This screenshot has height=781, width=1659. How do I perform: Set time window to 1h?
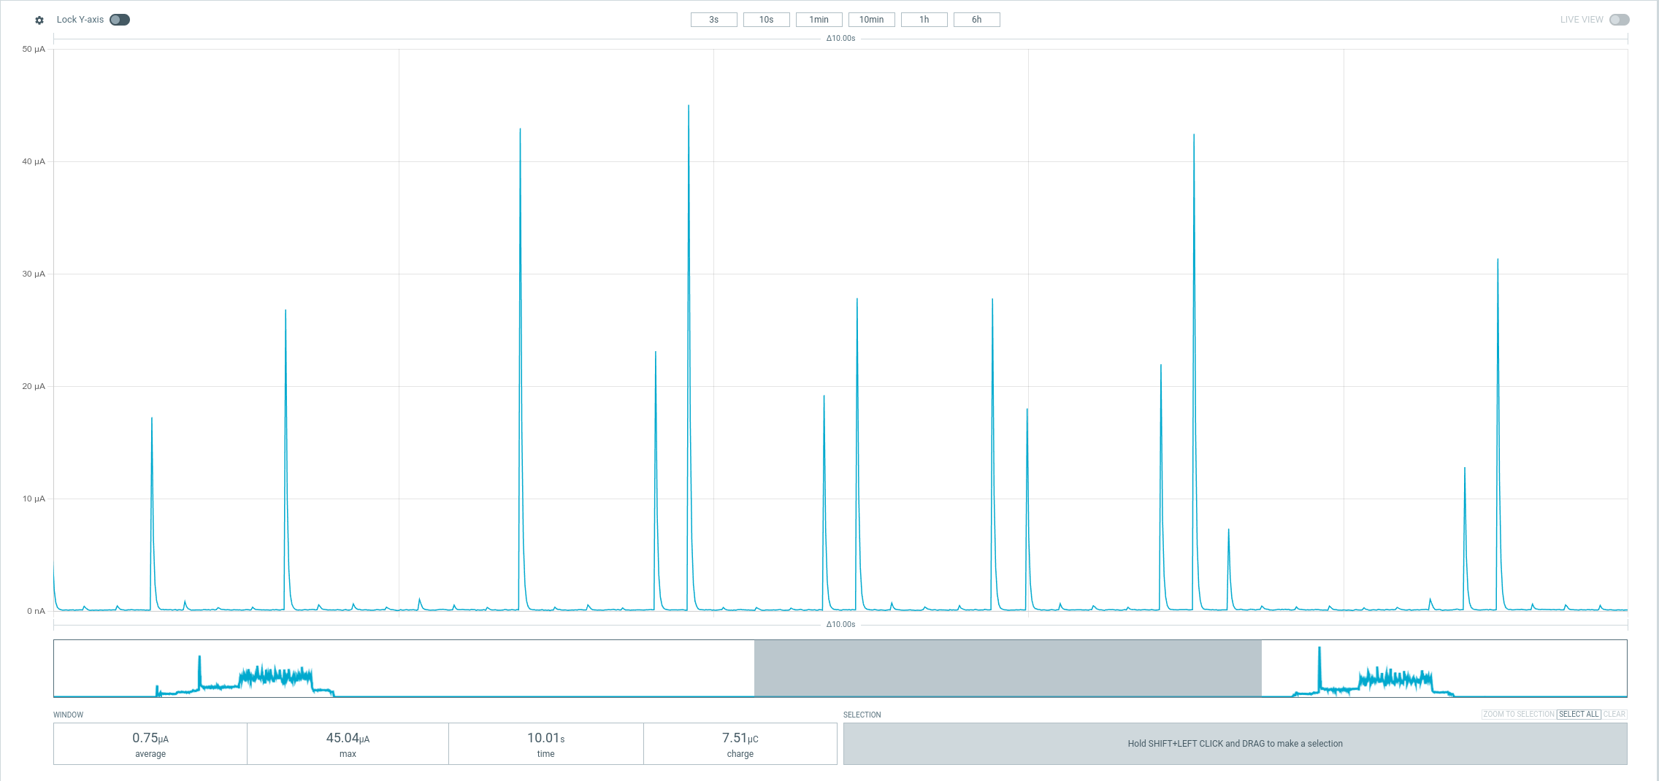click(x=924, y=20)
